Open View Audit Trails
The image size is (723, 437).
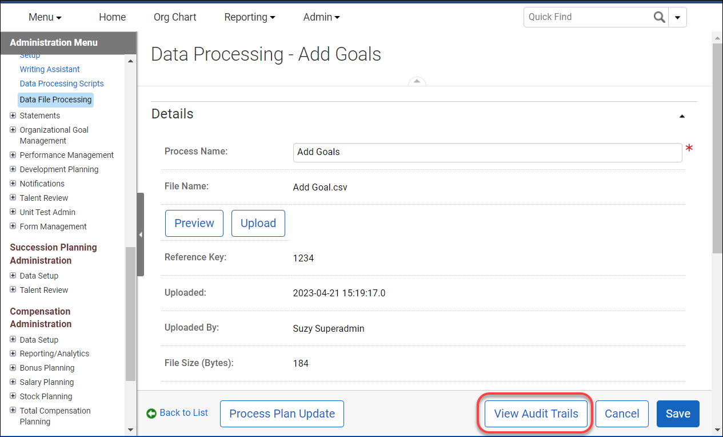[x=535, y=413]
